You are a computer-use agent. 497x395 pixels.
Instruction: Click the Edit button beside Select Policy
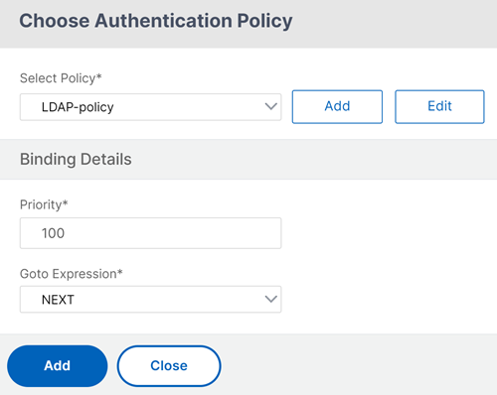439,106
